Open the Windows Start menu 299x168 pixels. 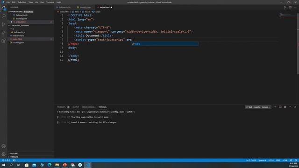4,165
